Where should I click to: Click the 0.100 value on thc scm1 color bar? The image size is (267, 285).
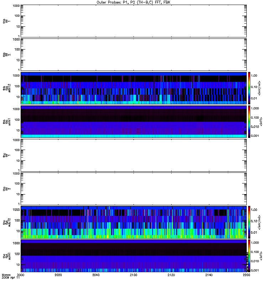tap(255, 252)
